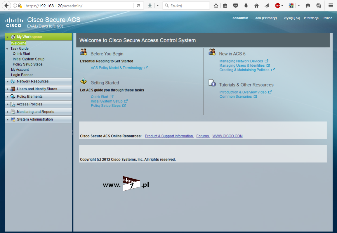Open the Informacje link in the header

click(x=311, y=18)
